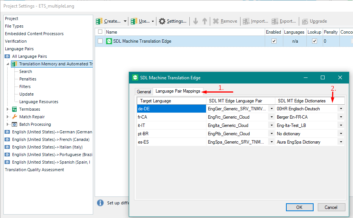Select the de-DE target language cell

(x=171, y=109)
